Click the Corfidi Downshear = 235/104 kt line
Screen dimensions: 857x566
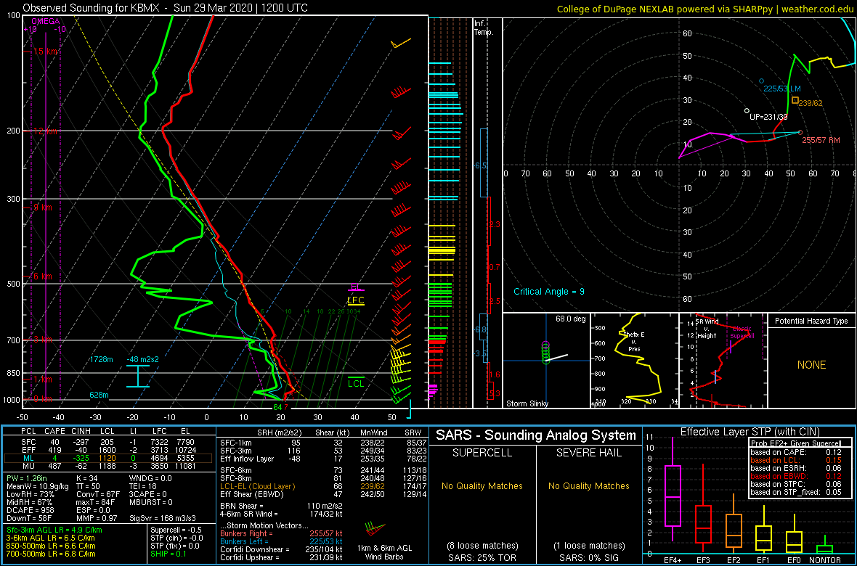coord(282,549)
